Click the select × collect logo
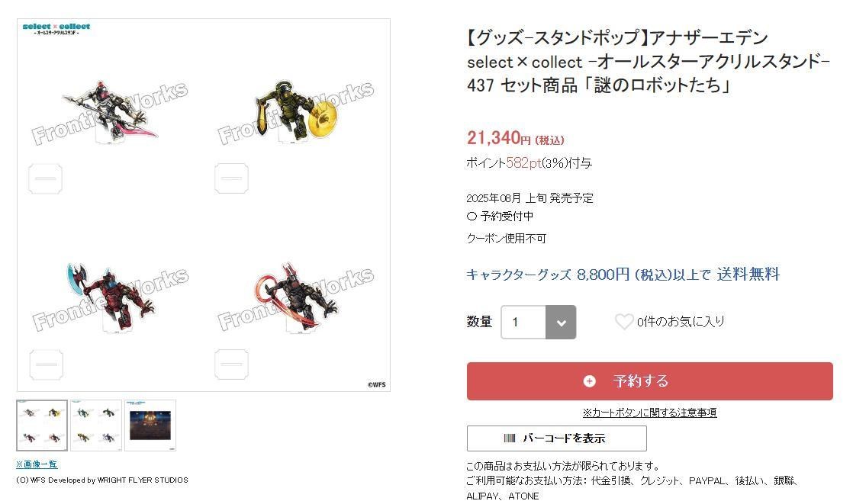This screenshot has height=501, width=853. 56,29
